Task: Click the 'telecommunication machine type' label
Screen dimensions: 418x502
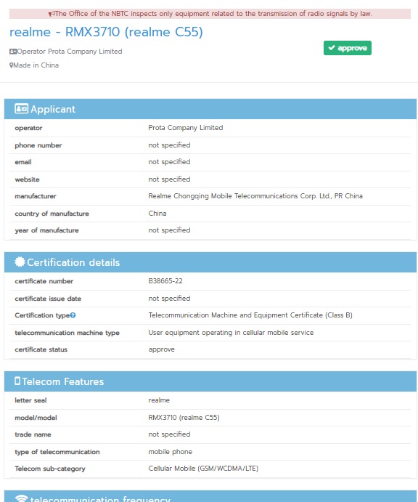Action: pos(67,333)
